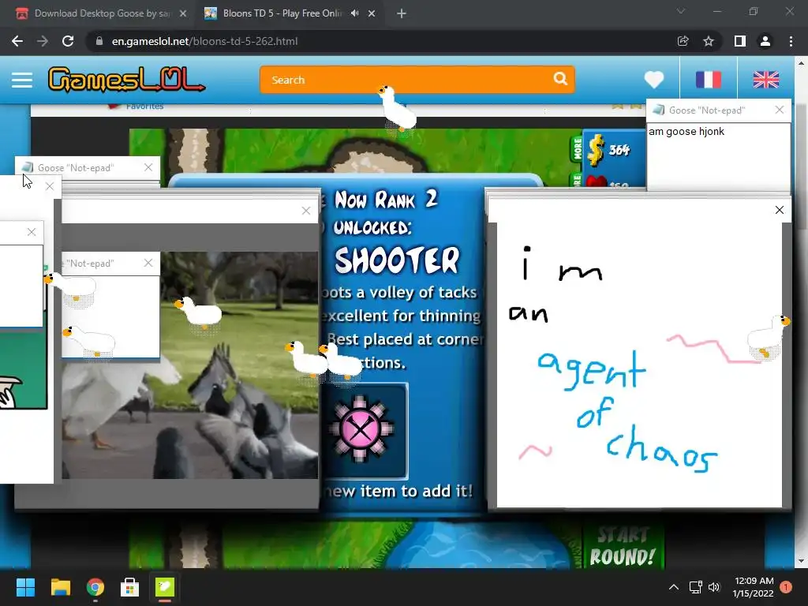Click the green MORE money button
Viewport: 808px width, 606px height.
click(x=577, y=148)
